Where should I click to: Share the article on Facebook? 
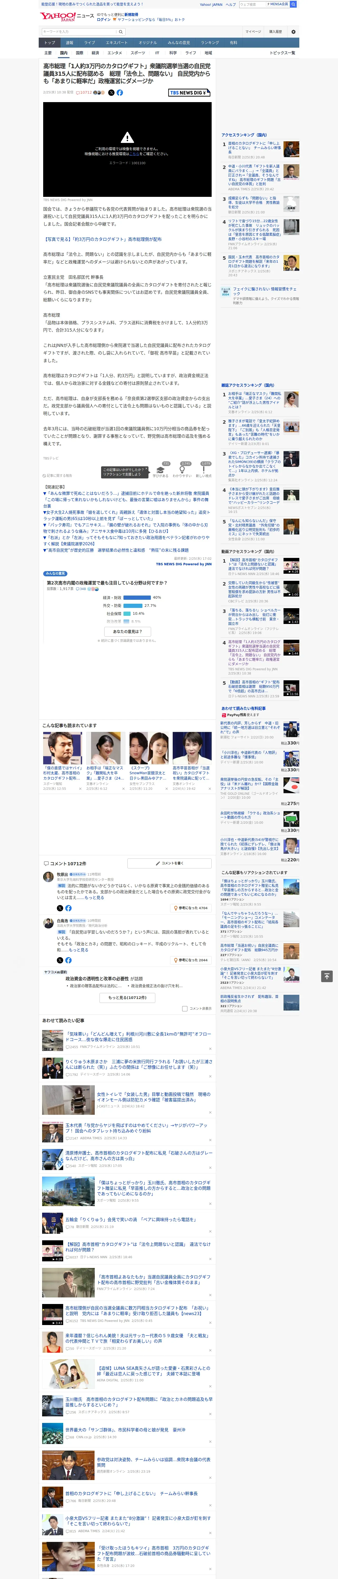pos(120,93)
